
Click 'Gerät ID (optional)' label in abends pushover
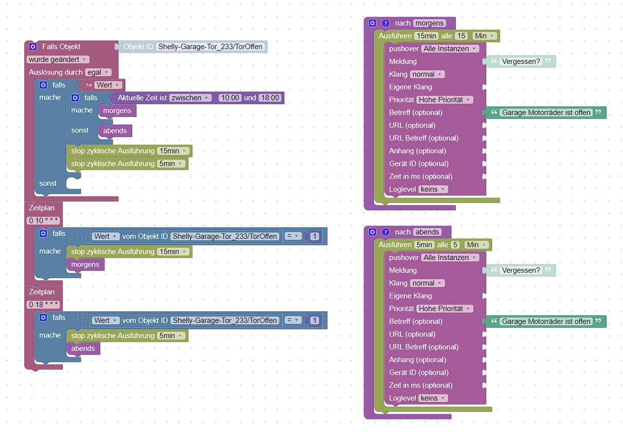coord(419,373)
